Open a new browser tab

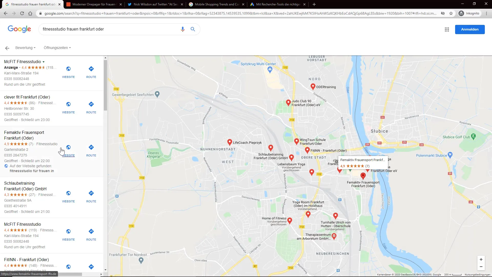coord(314,4)
